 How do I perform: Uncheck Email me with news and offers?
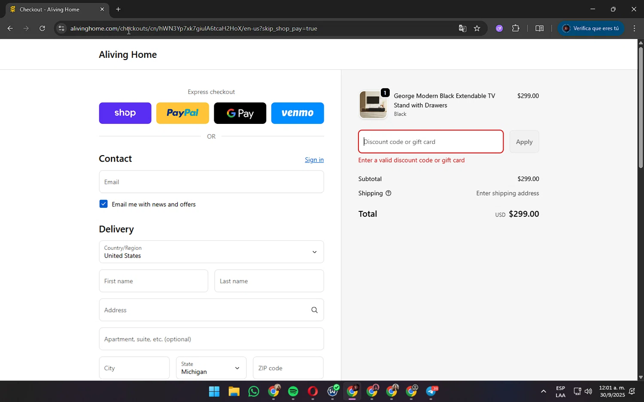(103, 204)
